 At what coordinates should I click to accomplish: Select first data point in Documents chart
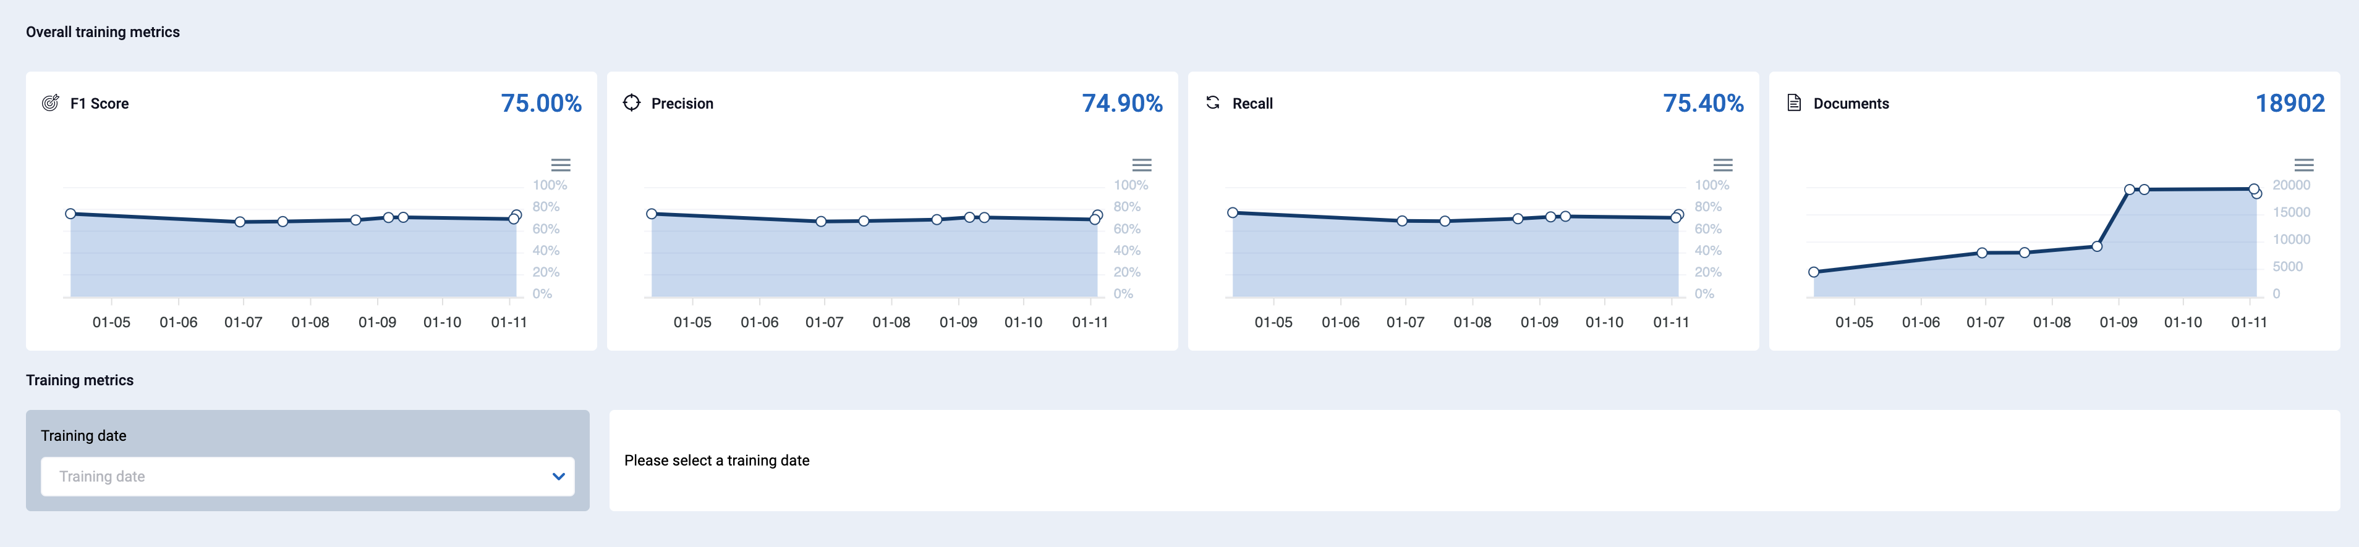(x=1813, y=272)
